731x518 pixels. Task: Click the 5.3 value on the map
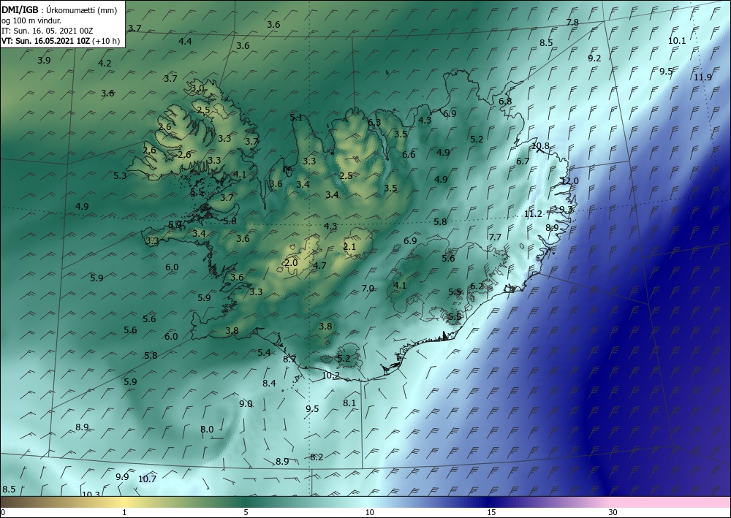click(120, 175)
